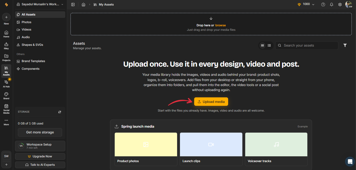Switch assets to grid view
Image resolution: width=356 pixels, height=170 pixels.
point(262,46)
